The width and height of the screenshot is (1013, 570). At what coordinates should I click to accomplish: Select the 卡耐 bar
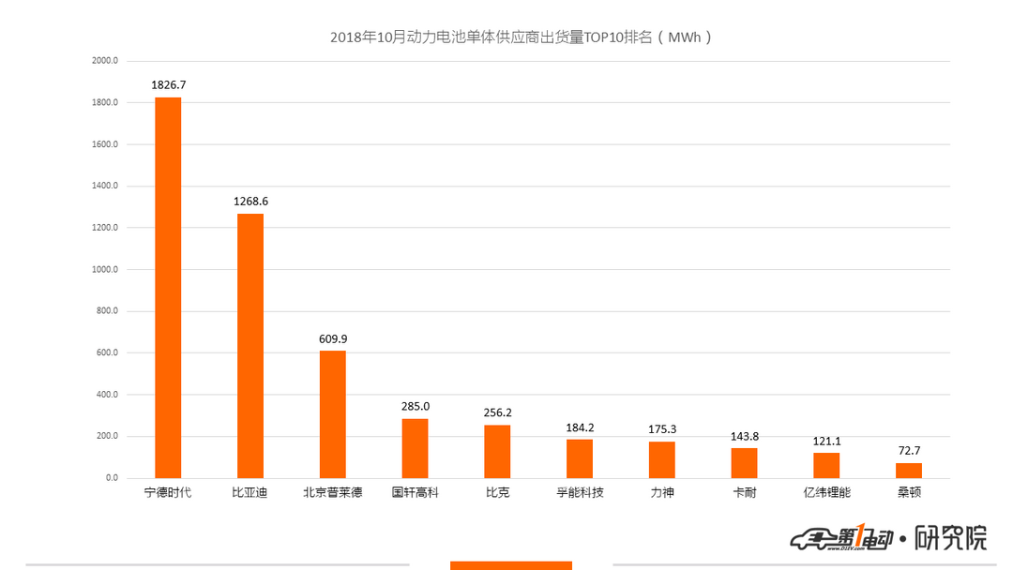744,463
